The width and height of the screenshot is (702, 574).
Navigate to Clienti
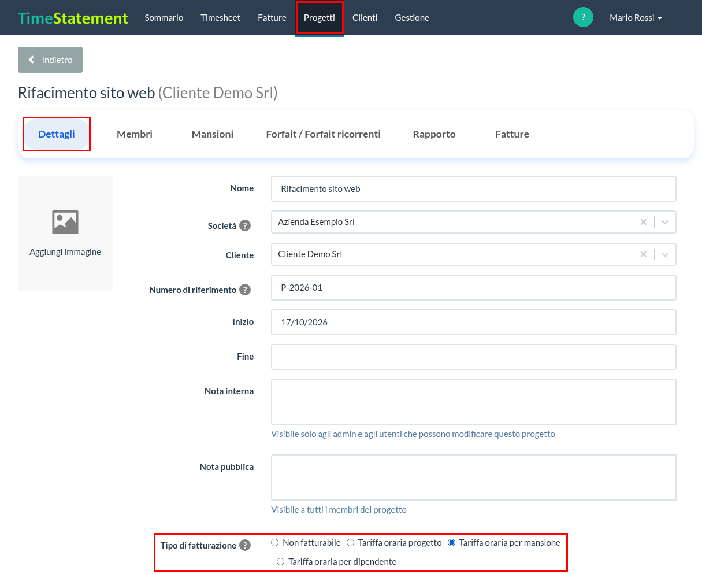[x=365, y=18]
